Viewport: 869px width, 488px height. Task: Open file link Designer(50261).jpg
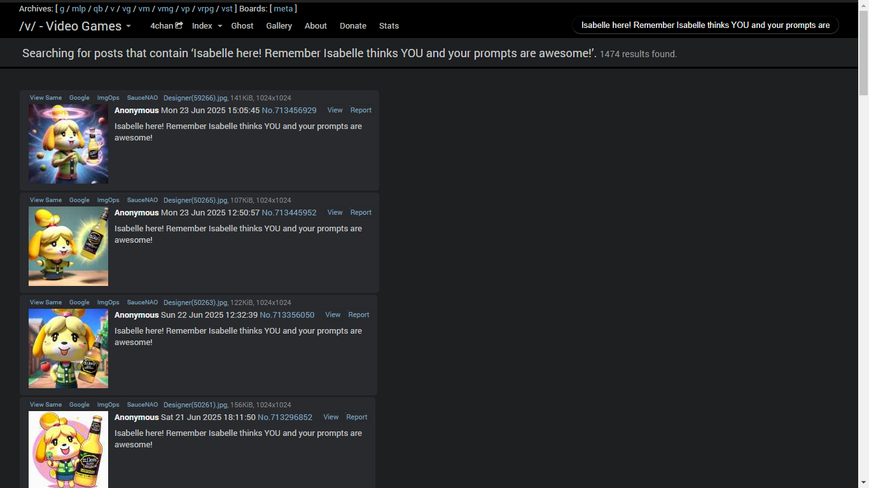(195, 405)
